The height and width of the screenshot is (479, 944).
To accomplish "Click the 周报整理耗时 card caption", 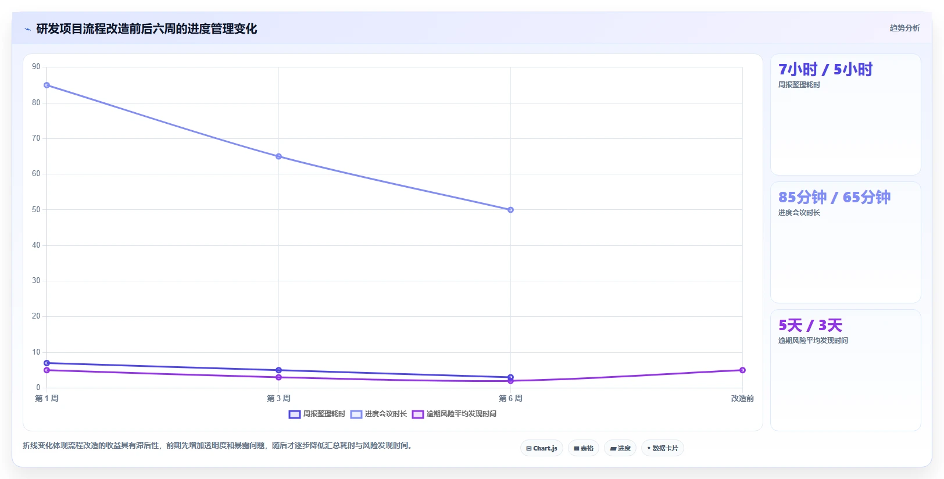I will click(x=799, y=85).
